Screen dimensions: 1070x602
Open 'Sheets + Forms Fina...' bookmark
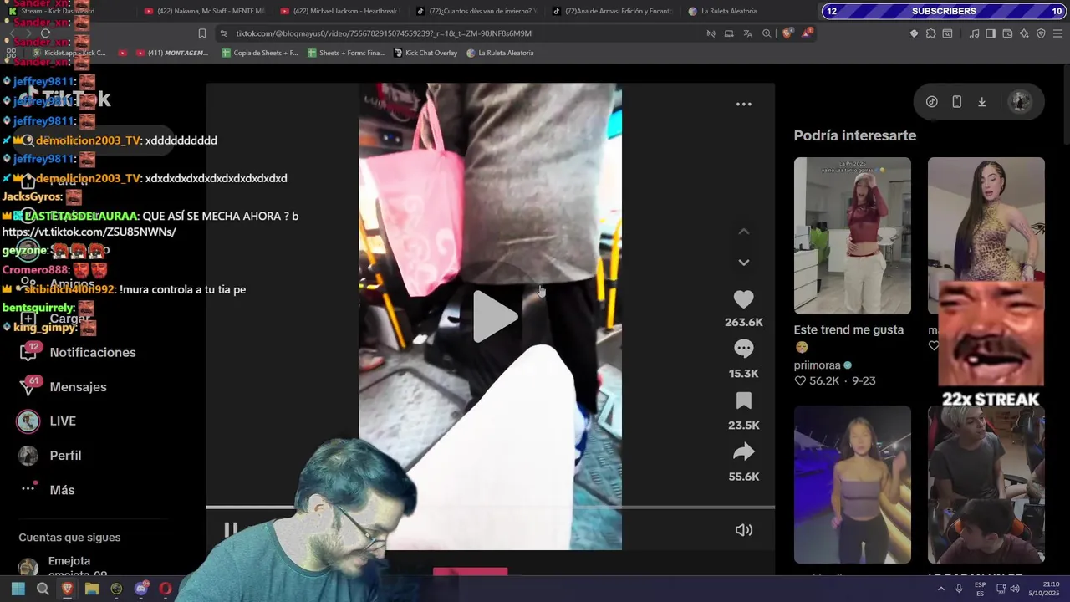[346, 53]
